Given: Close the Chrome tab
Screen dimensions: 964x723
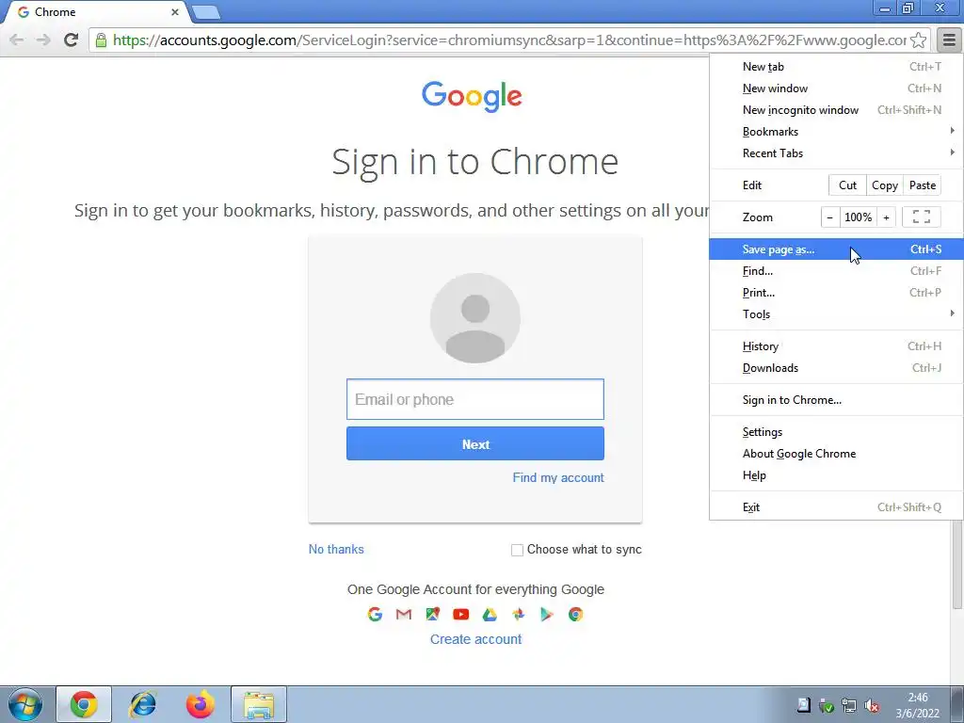Looking at the screenshot, I should (174, 12).
